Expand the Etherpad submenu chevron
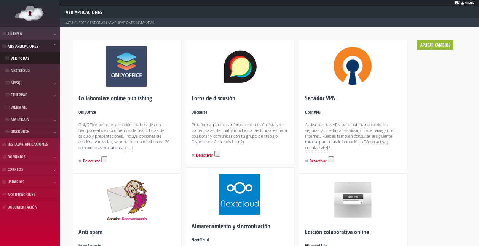Image resolution: width=479 pixels, height=246 pixels. tap(54, 95)
